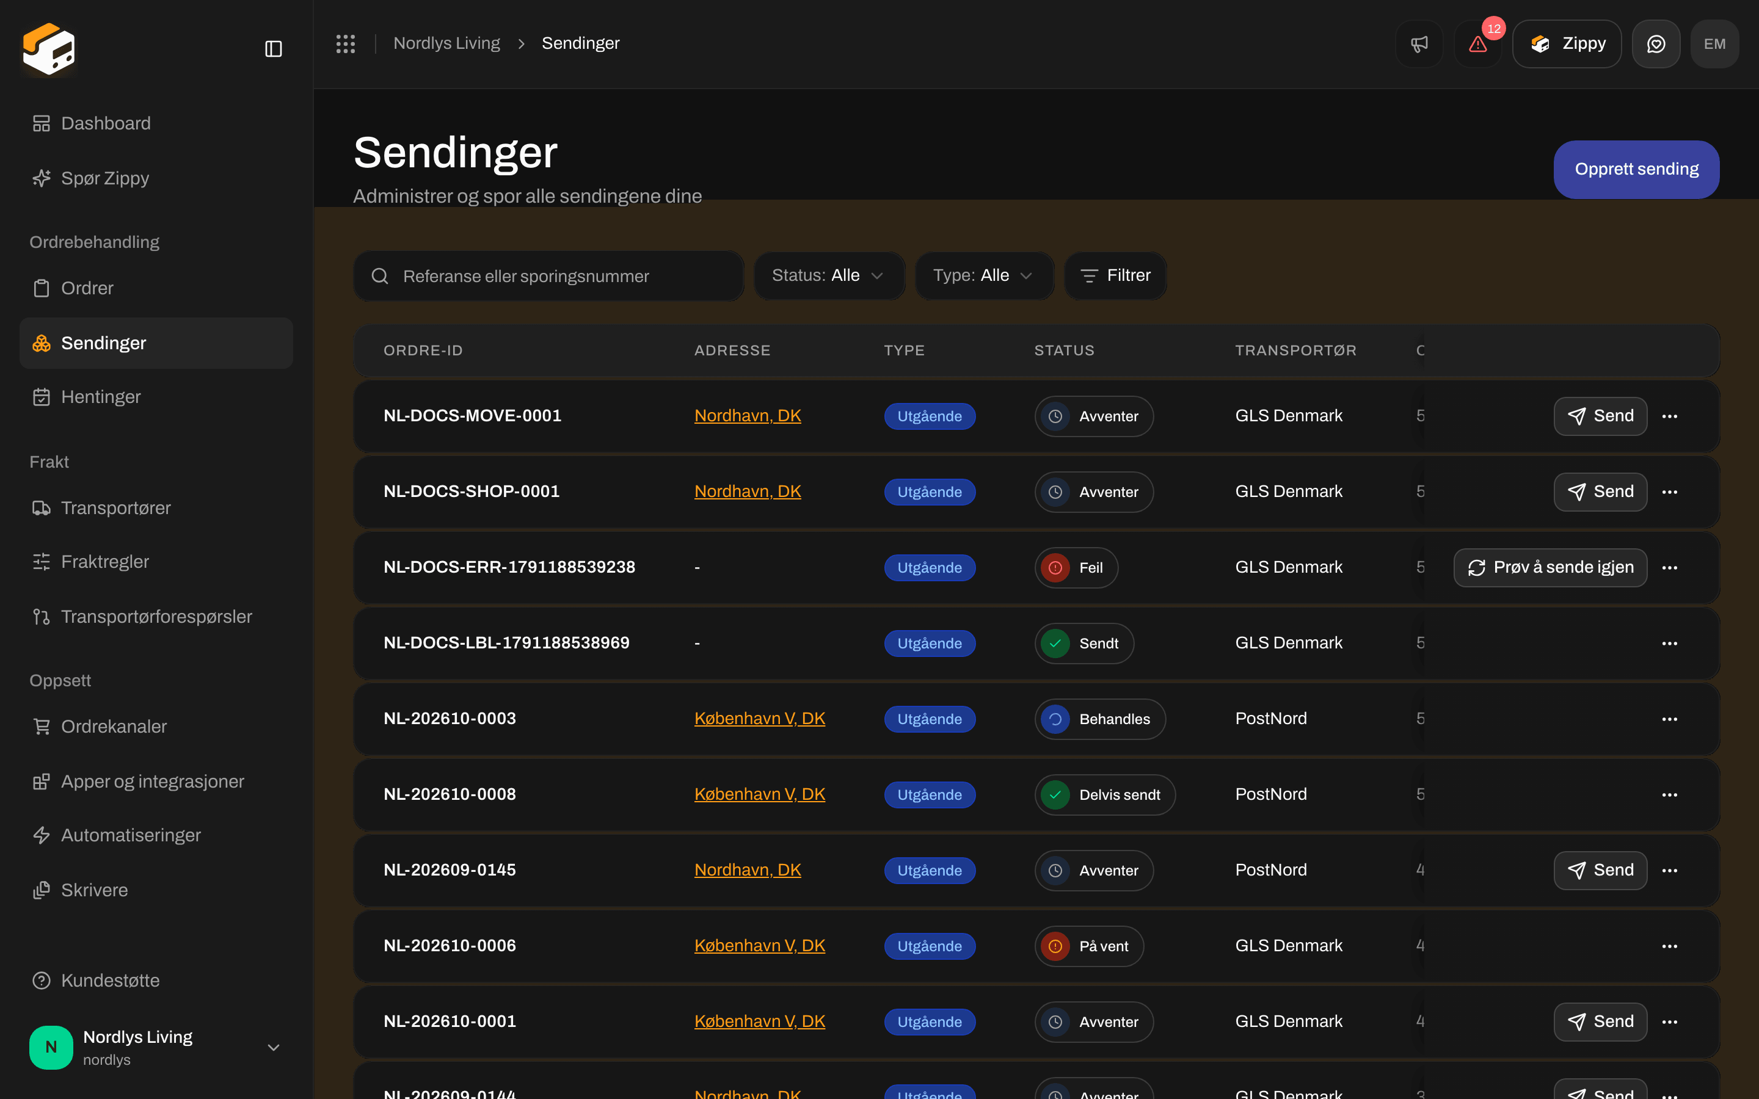Click Nordlys Living breadcrumb
Viewport: 1759px width, 1099px height.
pyautogui.click(x=446, y=43)
